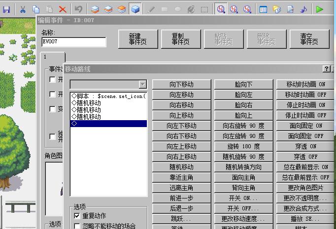Select the first map layer icon
336x229 pixels.
pos(95,9)
